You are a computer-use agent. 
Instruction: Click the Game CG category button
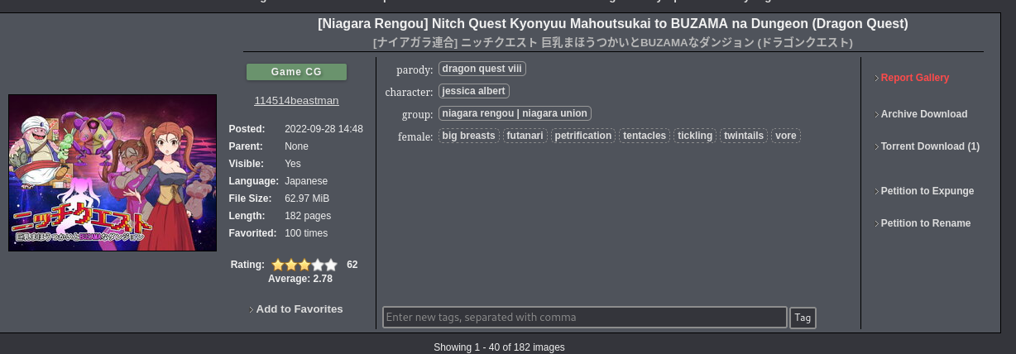coord(296,72)
